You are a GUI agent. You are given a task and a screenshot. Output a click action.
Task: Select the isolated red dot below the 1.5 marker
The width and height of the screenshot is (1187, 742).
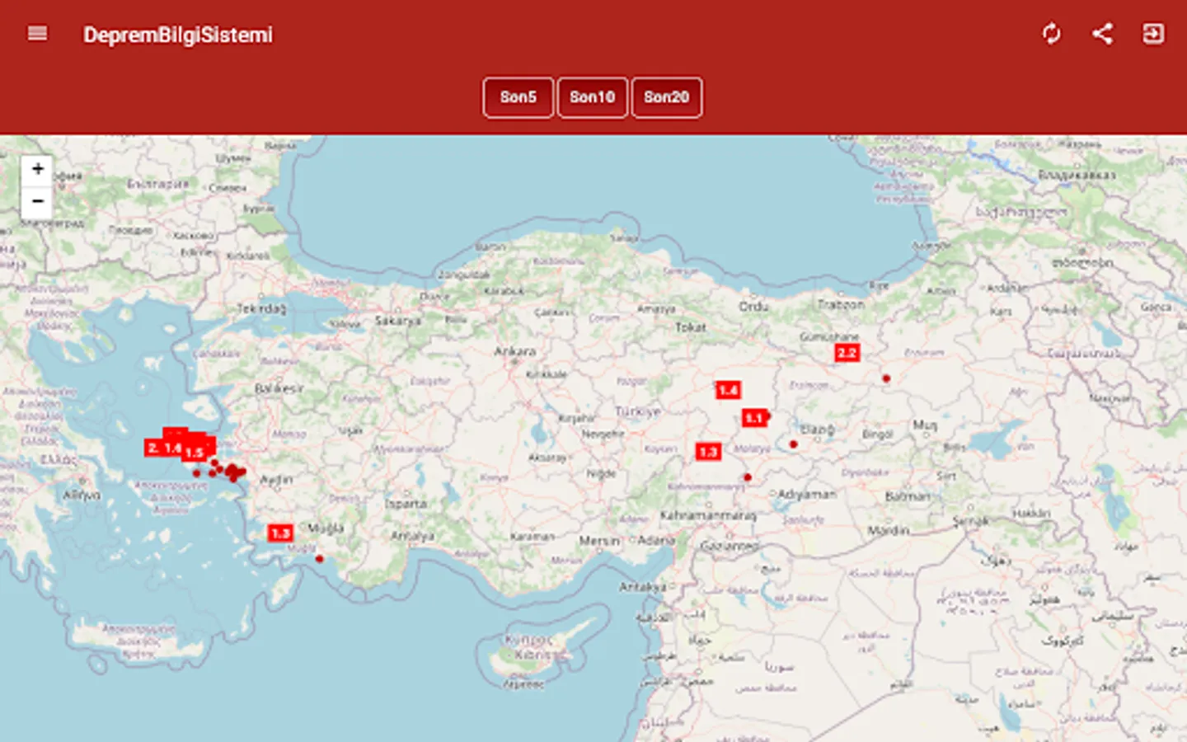(x=196, y=473)
